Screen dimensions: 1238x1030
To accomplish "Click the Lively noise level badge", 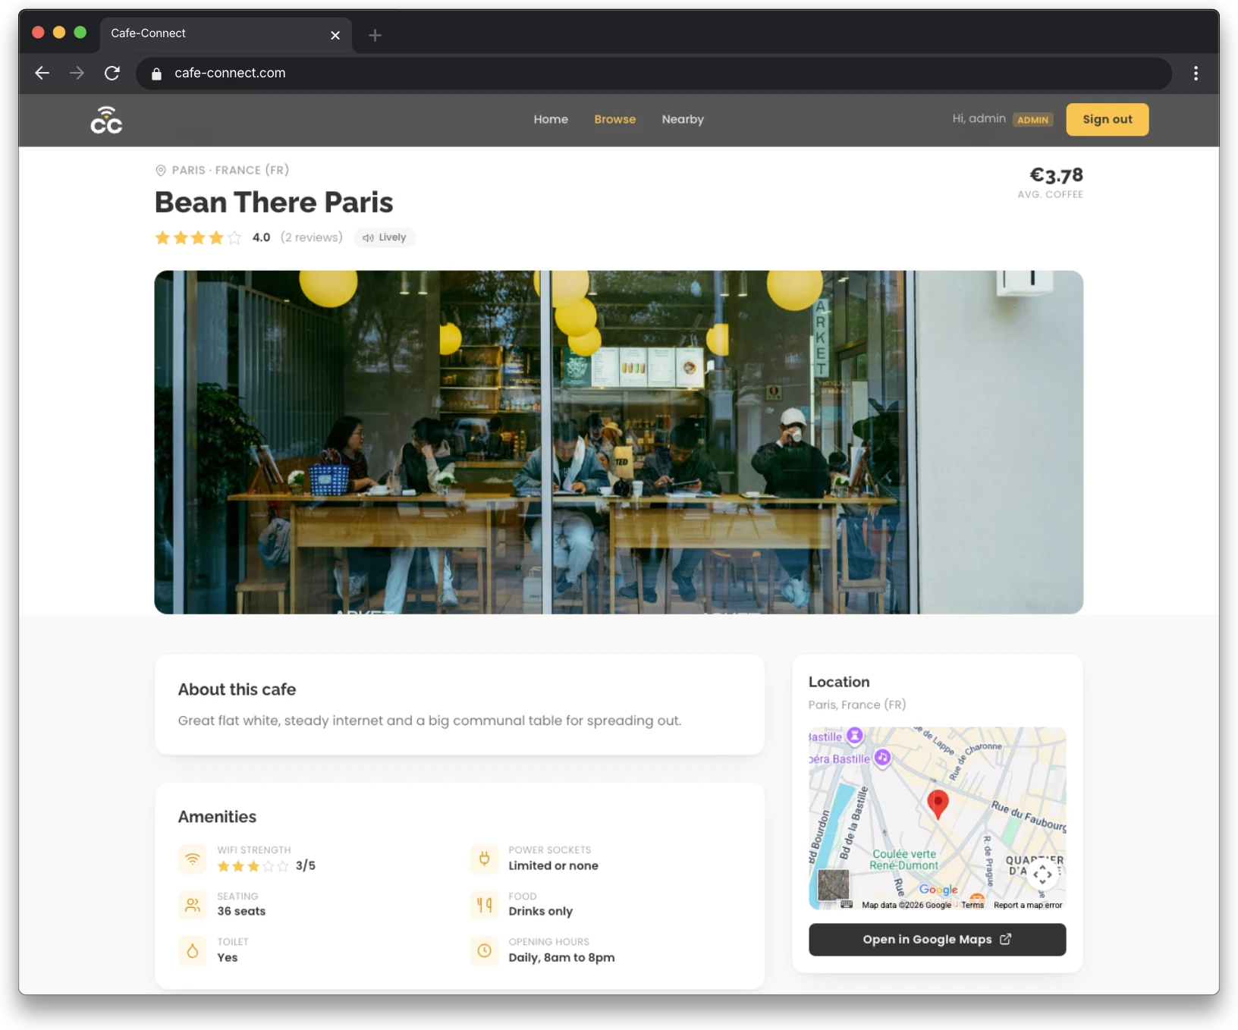I will (385, 237).
